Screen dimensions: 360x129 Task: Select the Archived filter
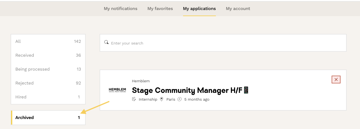tap(48, 118)
